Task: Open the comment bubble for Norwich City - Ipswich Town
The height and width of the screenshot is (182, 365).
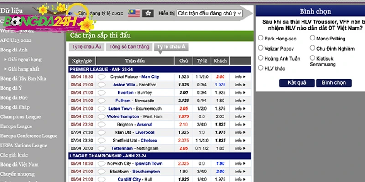Action: pos(101,163)
